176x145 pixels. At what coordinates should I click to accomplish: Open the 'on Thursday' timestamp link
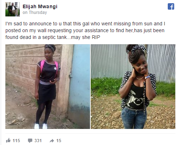[x=35, y=12]
